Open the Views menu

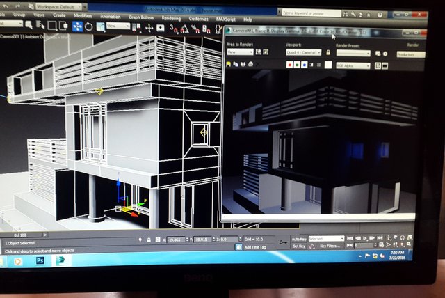(39, 15)
